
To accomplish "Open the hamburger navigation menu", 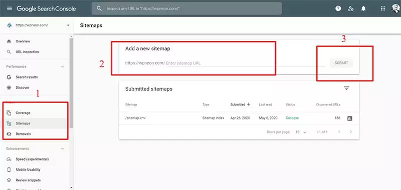I will (10, 8).
